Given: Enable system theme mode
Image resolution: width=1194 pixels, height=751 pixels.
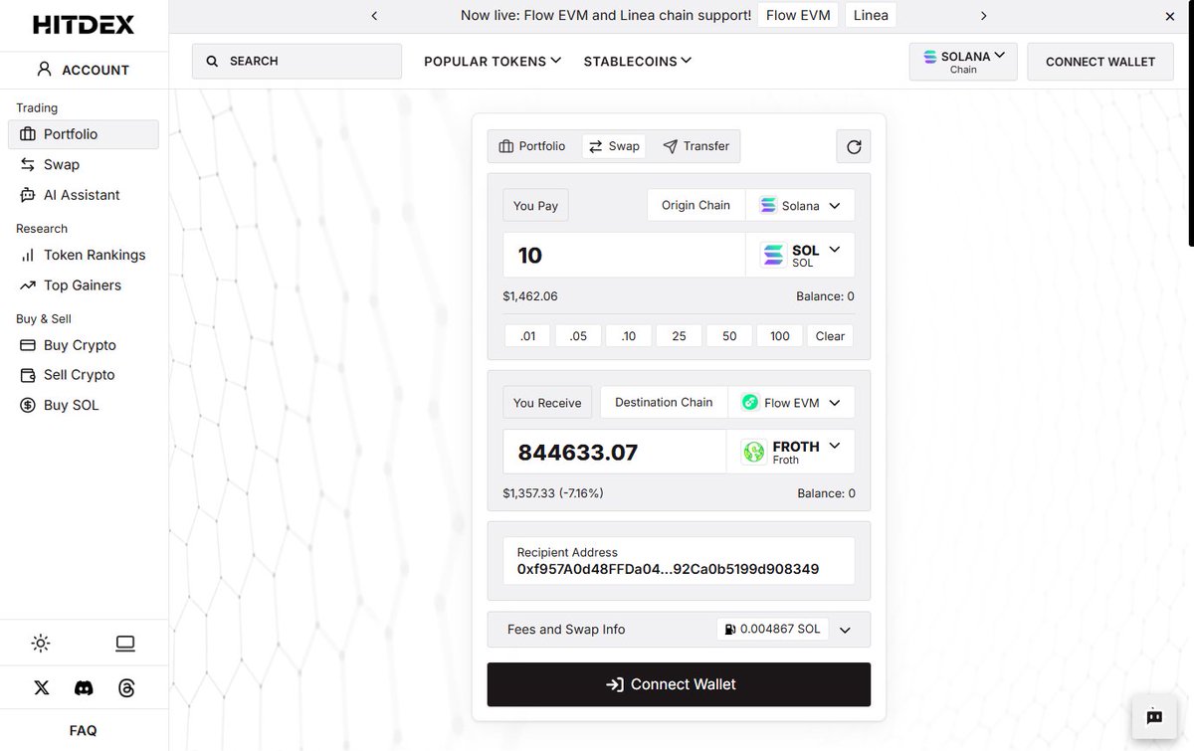Looking at the screenshot, I should pyautogui.click(x=124, y=643).
